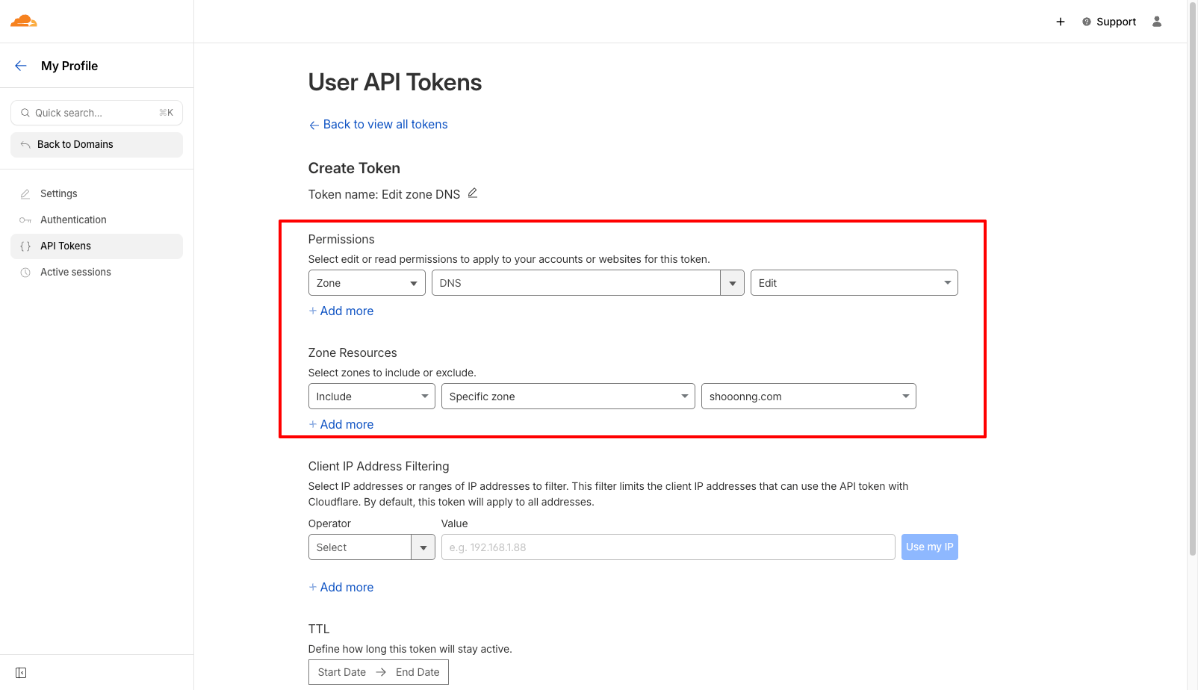Open Active sessions in sidebar
1198x690 pixels.
point(96,273)
